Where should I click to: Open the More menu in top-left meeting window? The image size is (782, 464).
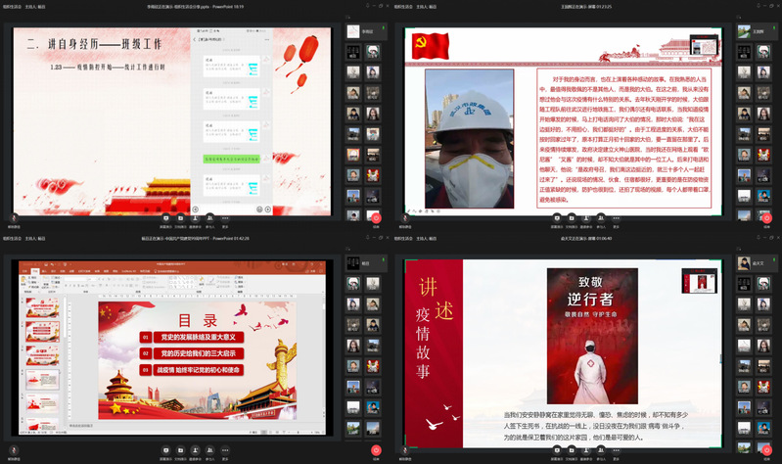coord(225,218)
